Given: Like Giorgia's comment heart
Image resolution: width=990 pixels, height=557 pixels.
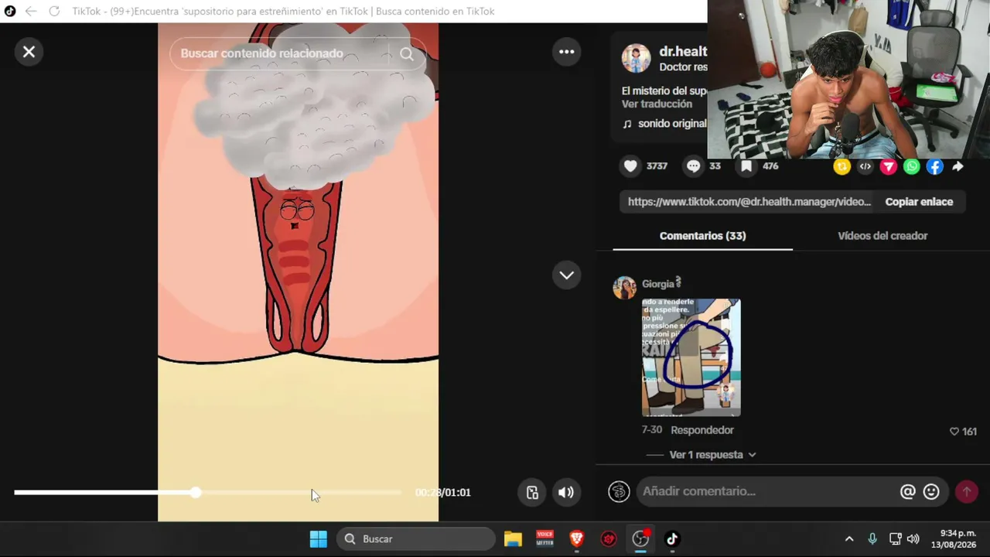Looking at the screenshot, I should 954,432.
